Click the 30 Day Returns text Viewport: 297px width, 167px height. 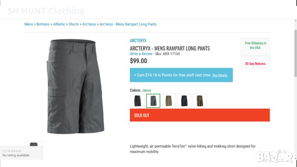[x=255, y=64]
